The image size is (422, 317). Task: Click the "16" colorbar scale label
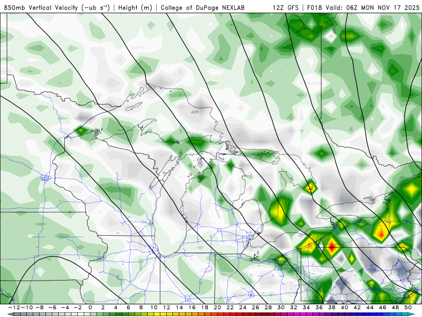click(192, 307)
